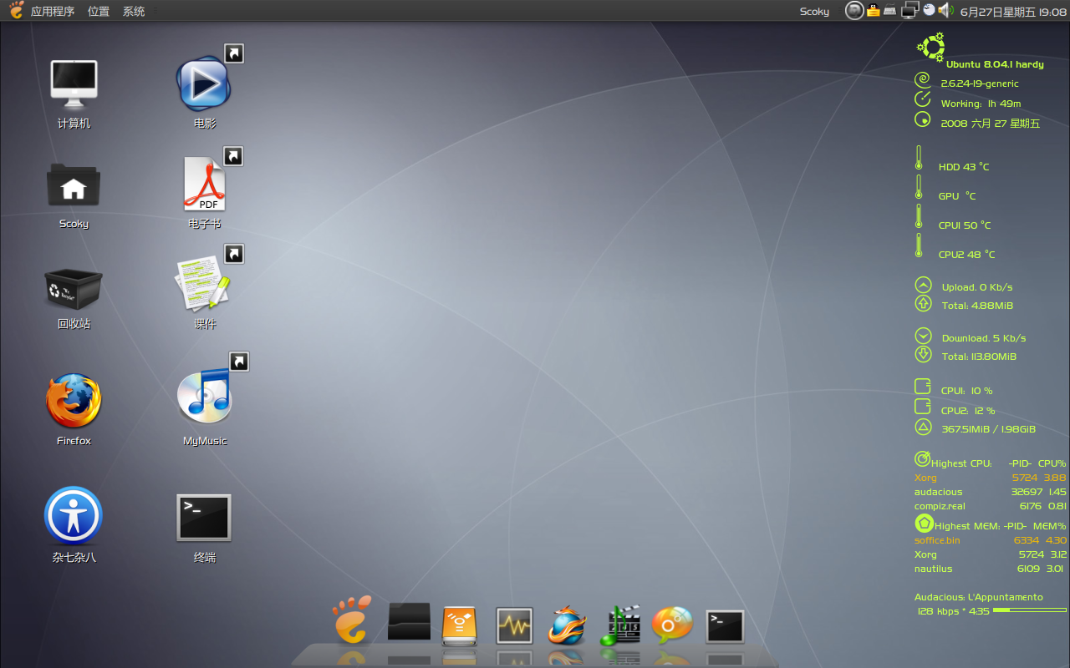Click the '2008 六月 27 星期五' date text
Image resolution: width=1070 pixels, height=668 pixels.
[991, 124]
